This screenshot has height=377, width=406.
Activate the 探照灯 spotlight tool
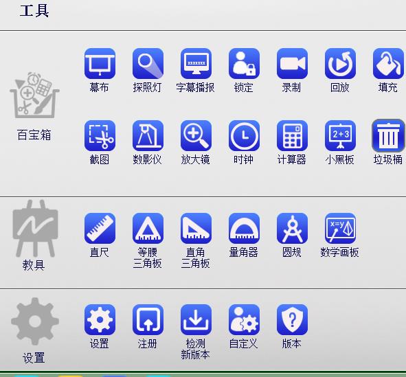click(148, 63)
